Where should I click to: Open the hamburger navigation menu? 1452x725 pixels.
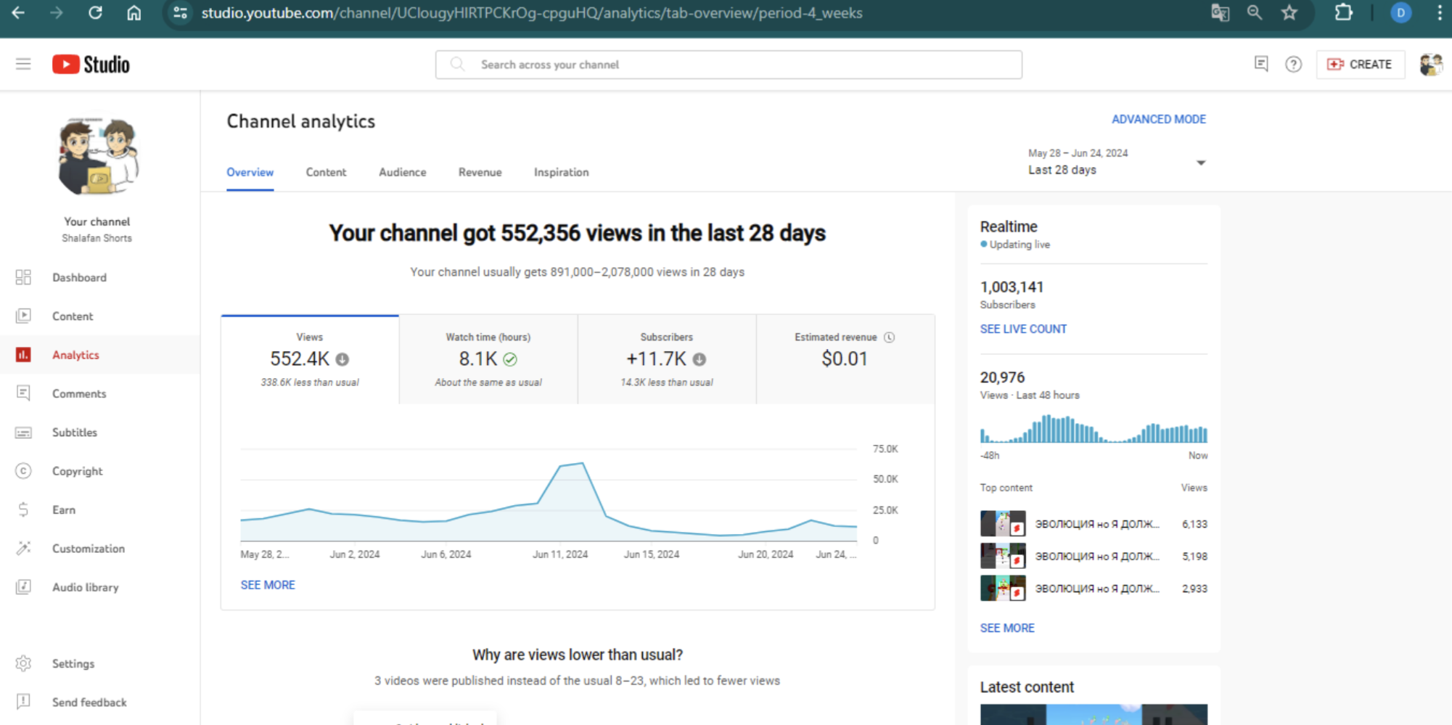(23, 64)
